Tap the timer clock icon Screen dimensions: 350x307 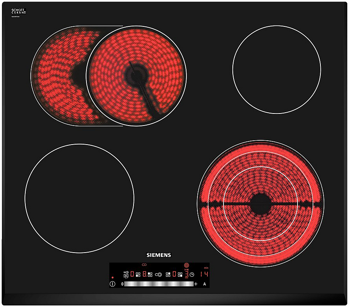point(192,275)
